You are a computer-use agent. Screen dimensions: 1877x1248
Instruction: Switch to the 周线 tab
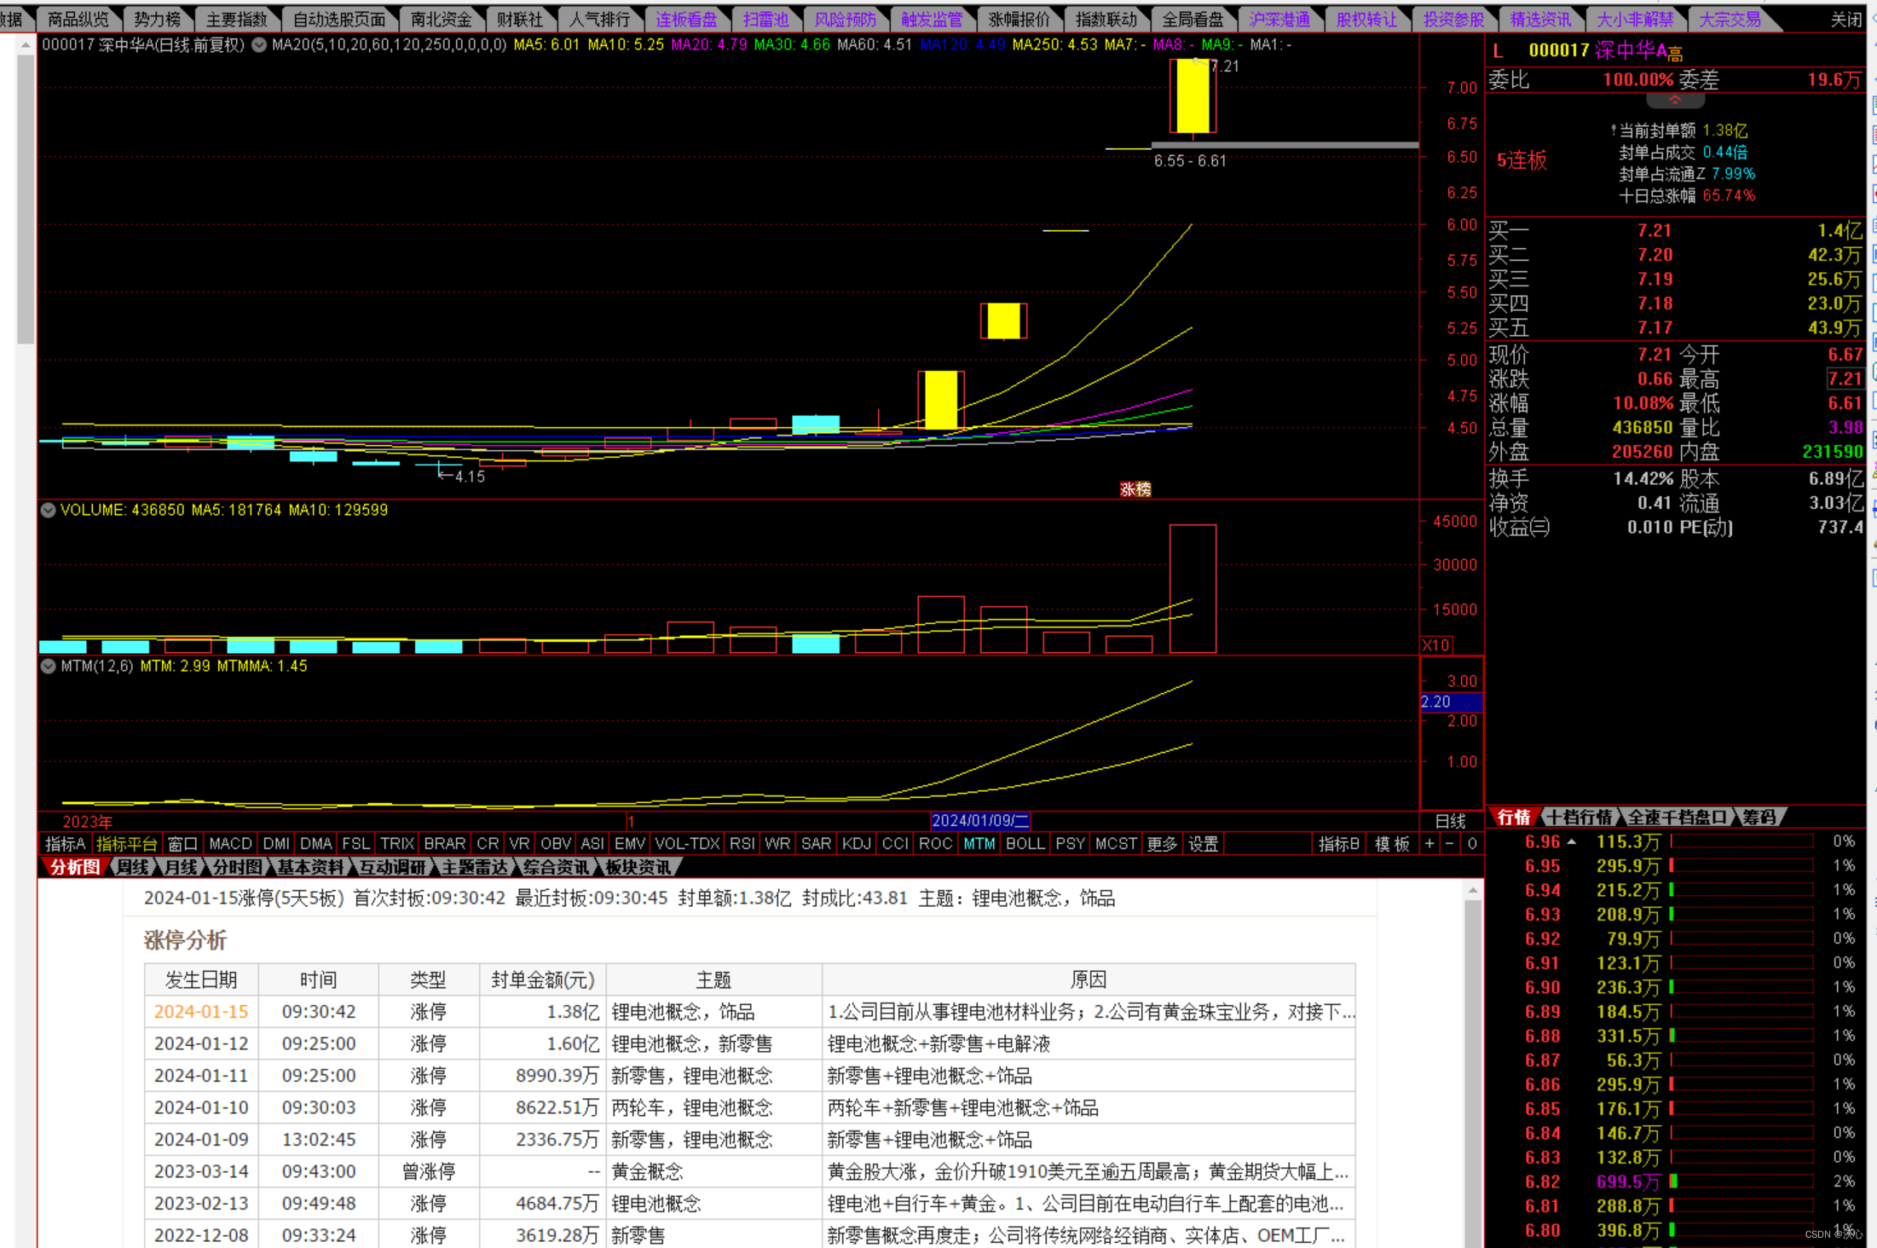point(132,867)
